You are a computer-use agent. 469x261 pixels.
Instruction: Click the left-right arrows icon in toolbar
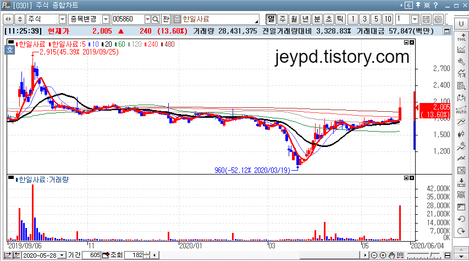(8, 19)
